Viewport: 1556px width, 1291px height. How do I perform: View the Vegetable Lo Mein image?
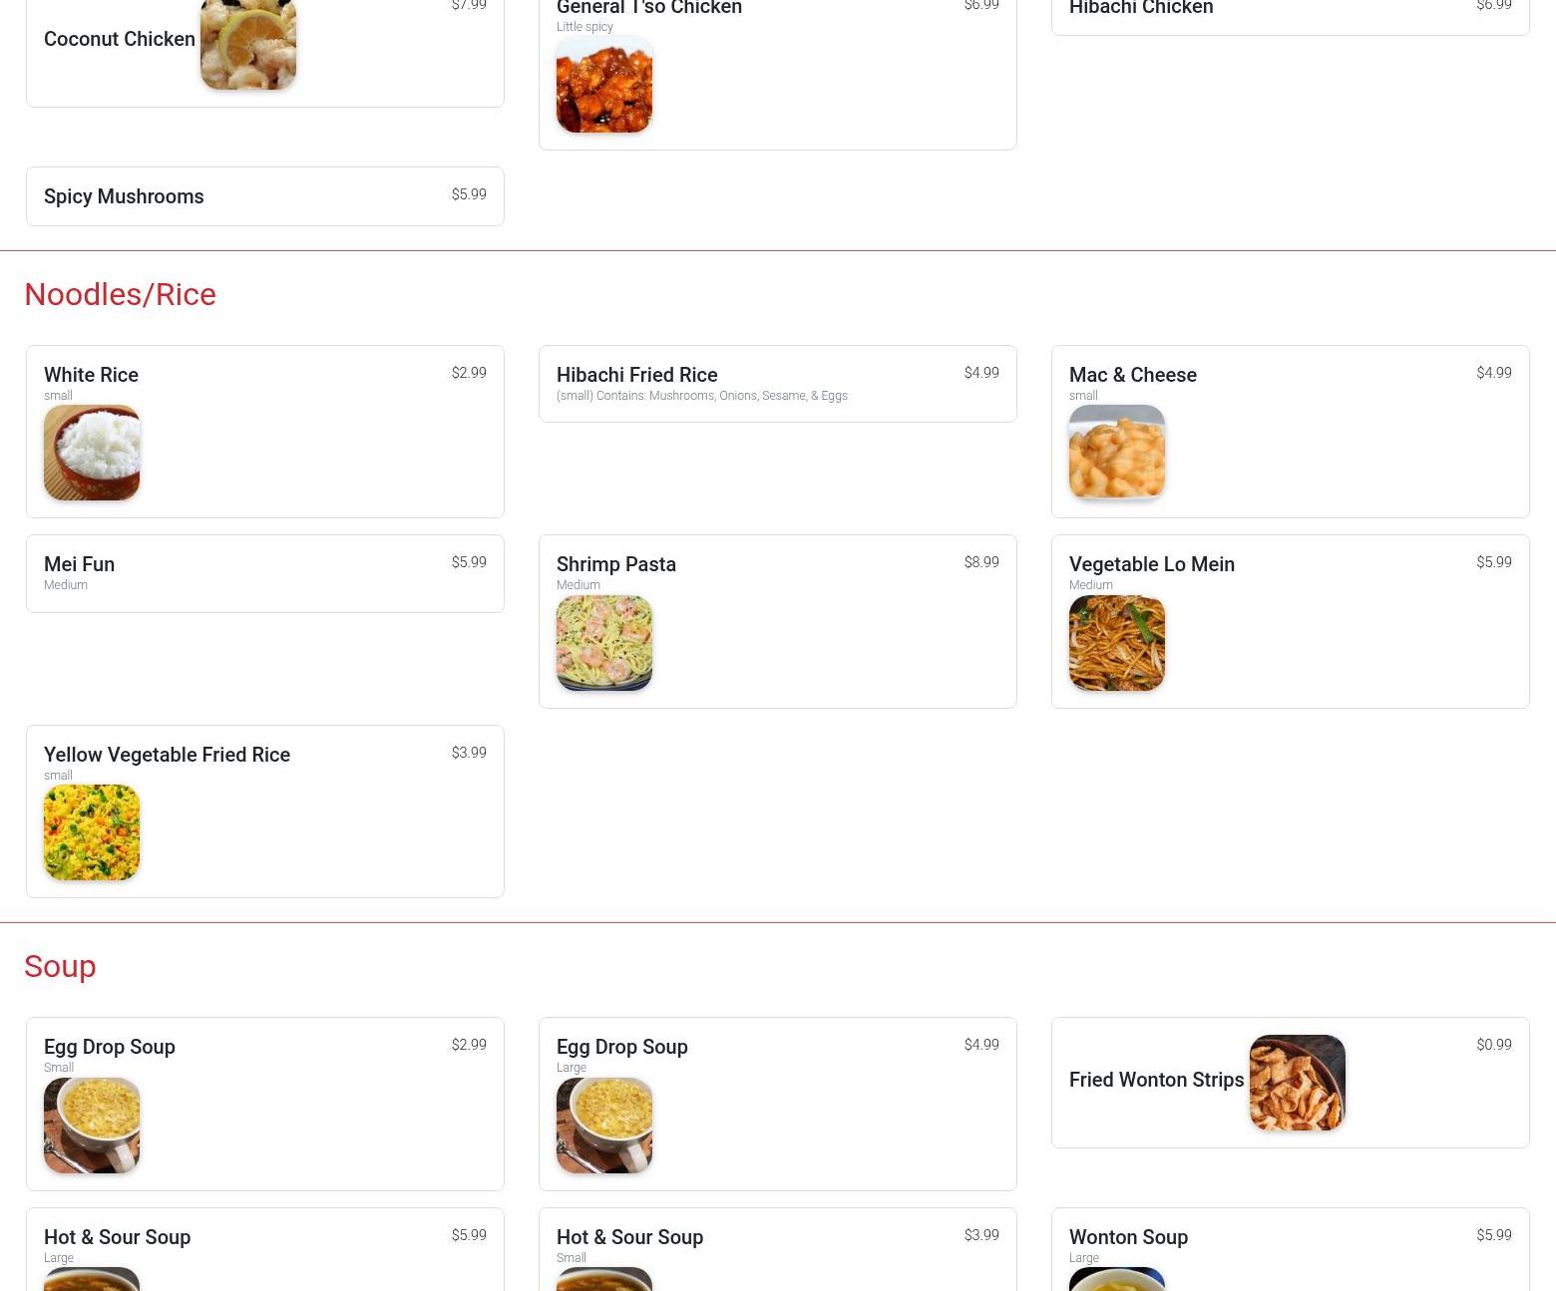1117,643
